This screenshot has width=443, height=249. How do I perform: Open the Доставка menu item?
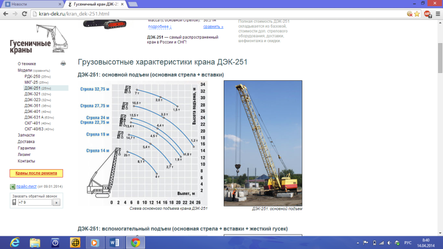tap(26, 142)
